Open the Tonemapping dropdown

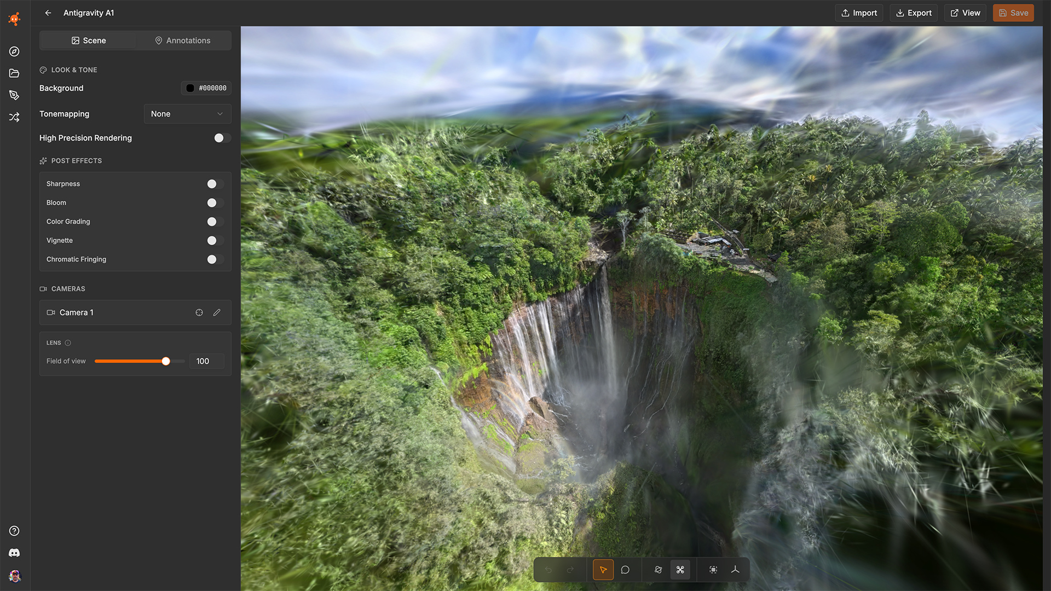pos(187,114)
